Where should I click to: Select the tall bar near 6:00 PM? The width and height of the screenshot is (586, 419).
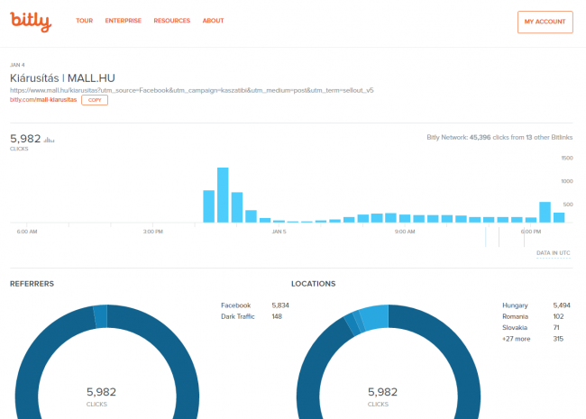[545, 212]
